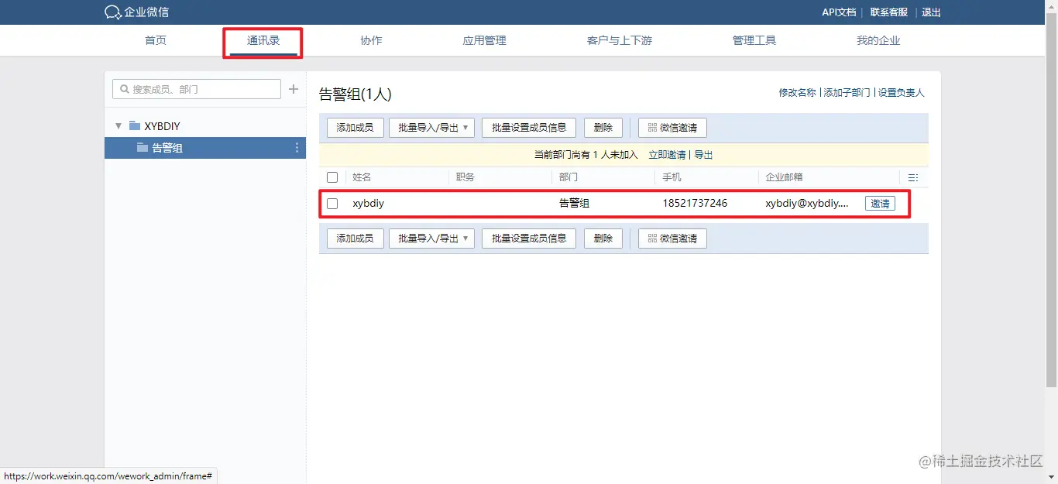Click the 职务 column header
This screenshot has height=484, width=1058.
click(465, 177)
